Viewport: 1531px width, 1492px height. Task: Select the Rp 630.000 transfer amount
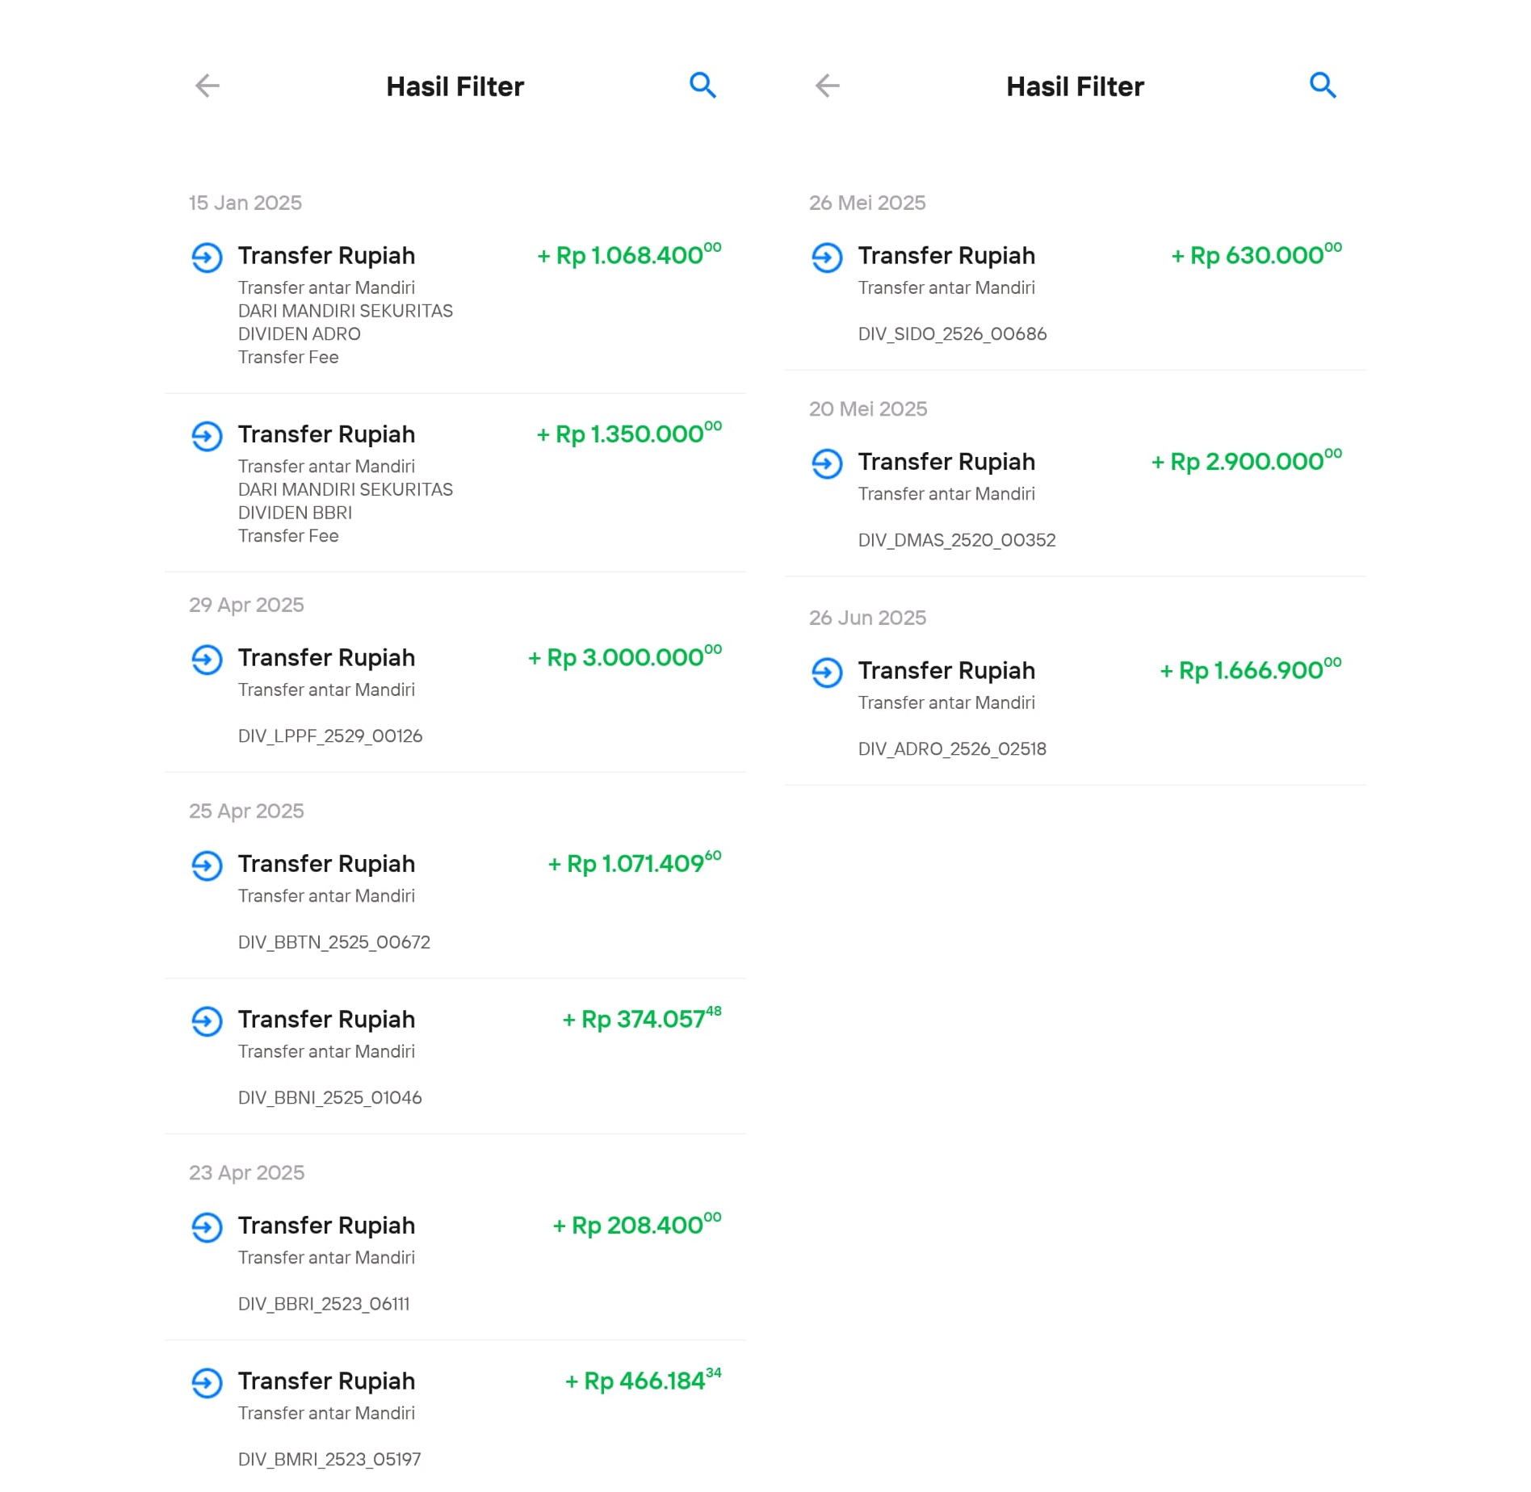[1256, 255]
